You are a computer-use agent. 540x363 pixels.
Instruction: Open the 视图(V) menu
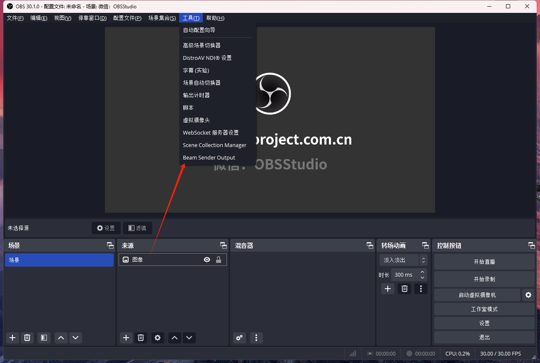(x=63, y=18)
